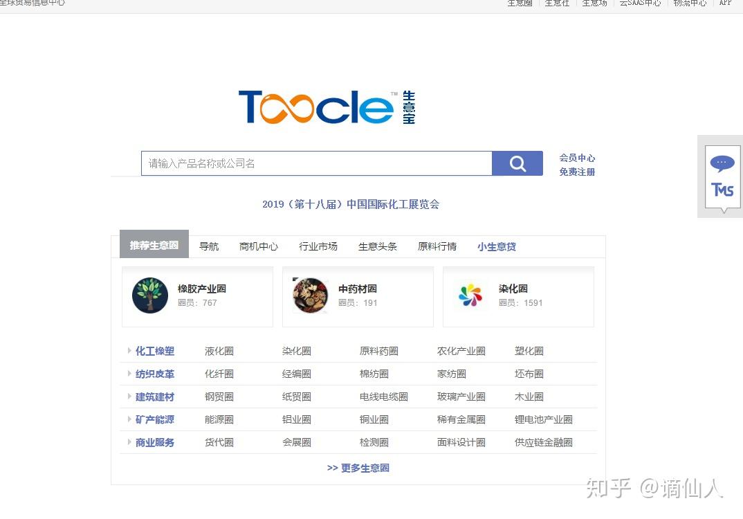The image size is (743, 519).
Task: Open the 会员中心 link
Action: [577, 158]
